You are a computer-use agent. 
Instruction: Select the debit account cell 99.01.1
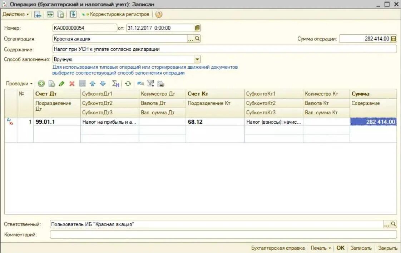(x=57, y=122)
